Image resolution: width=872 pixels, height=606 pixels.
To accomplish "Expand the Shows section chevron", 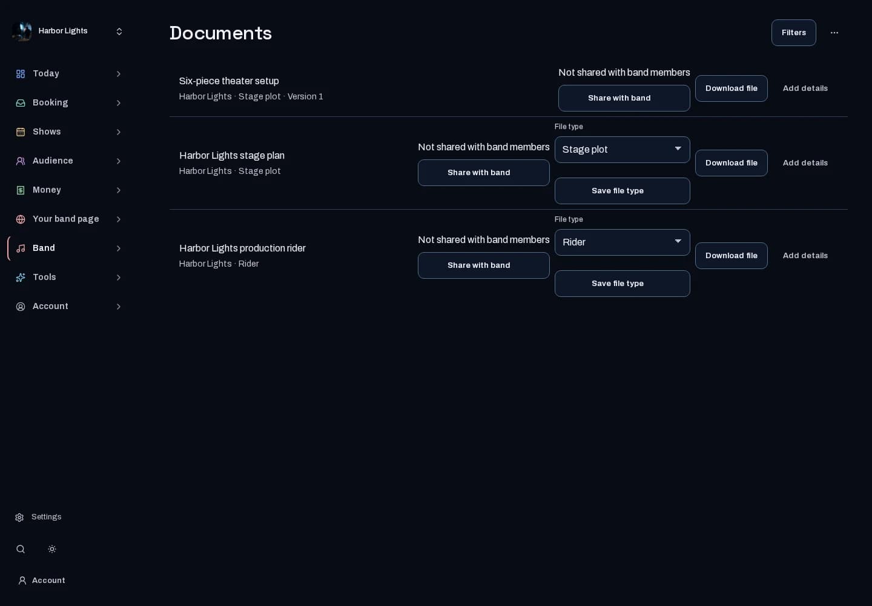I will click(x=119, y=132).
